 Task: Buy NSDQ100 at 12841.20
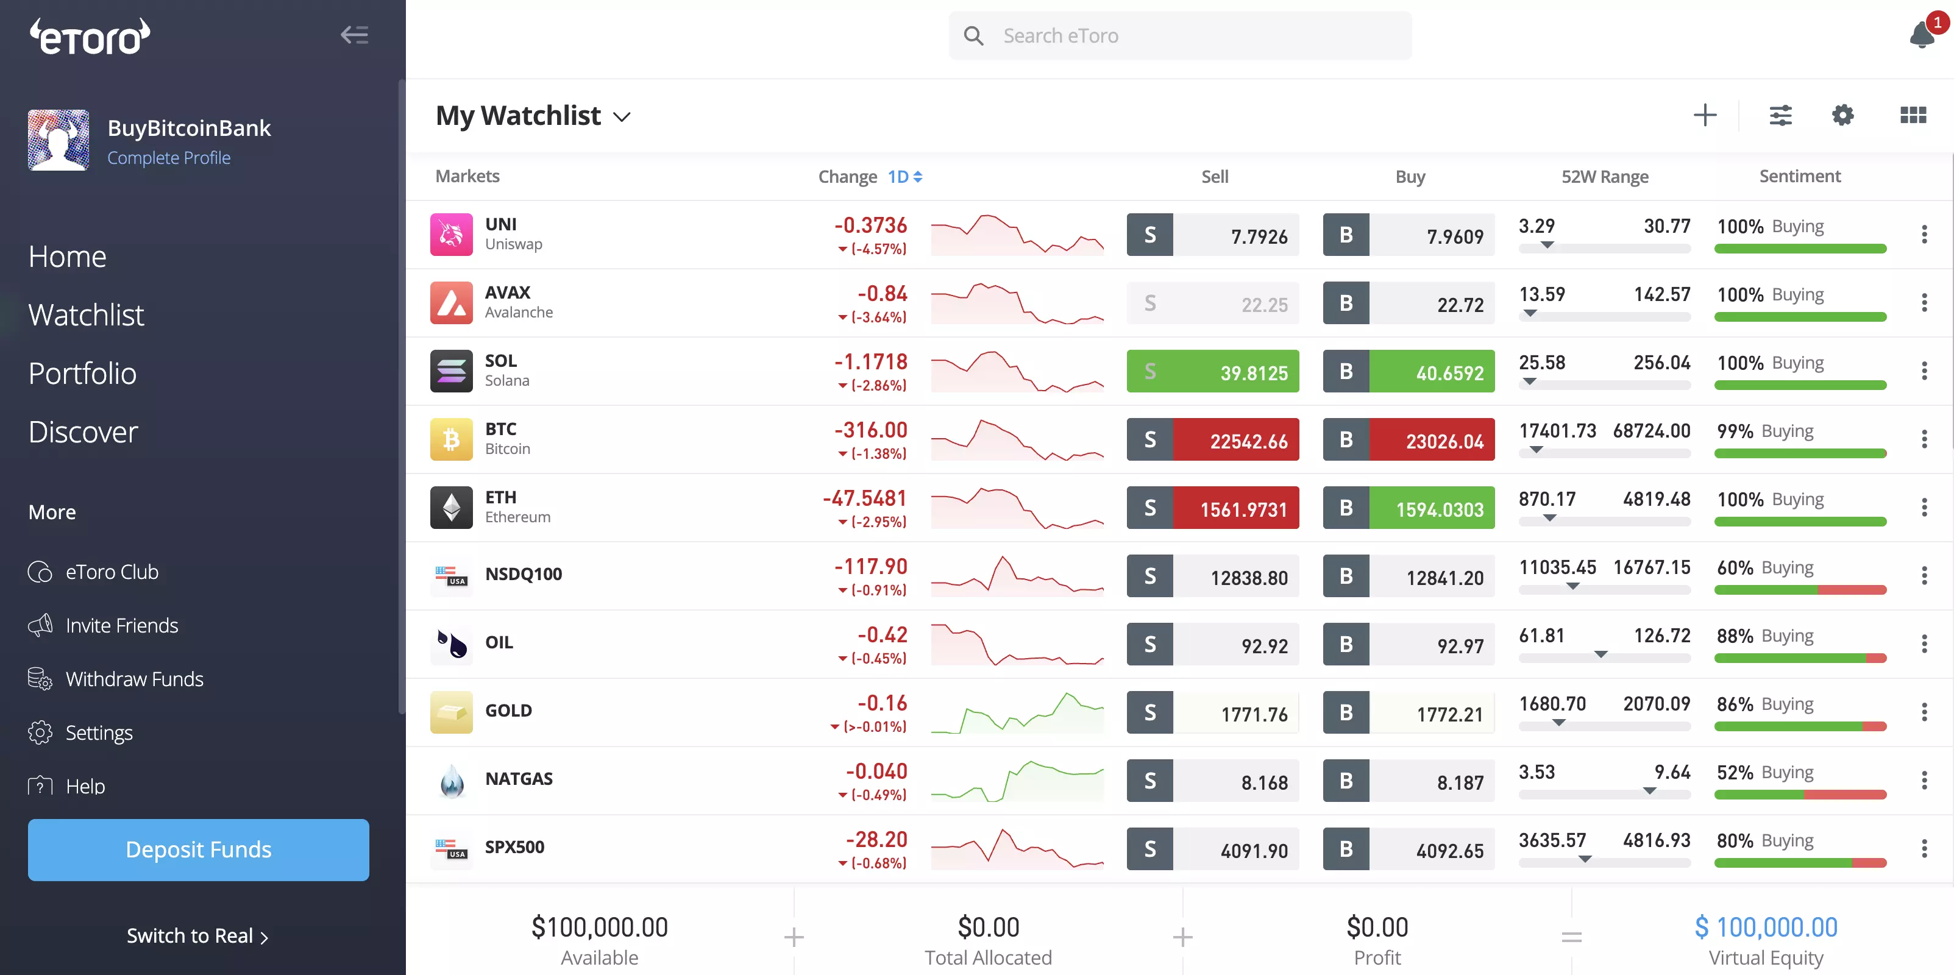1409,576
